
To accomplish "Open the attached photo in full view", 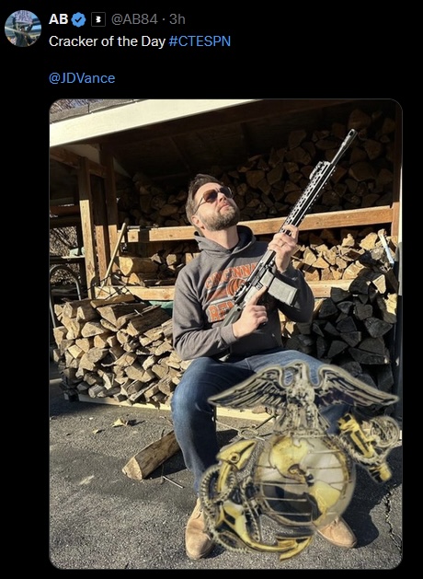I will [x=225, y=334].
